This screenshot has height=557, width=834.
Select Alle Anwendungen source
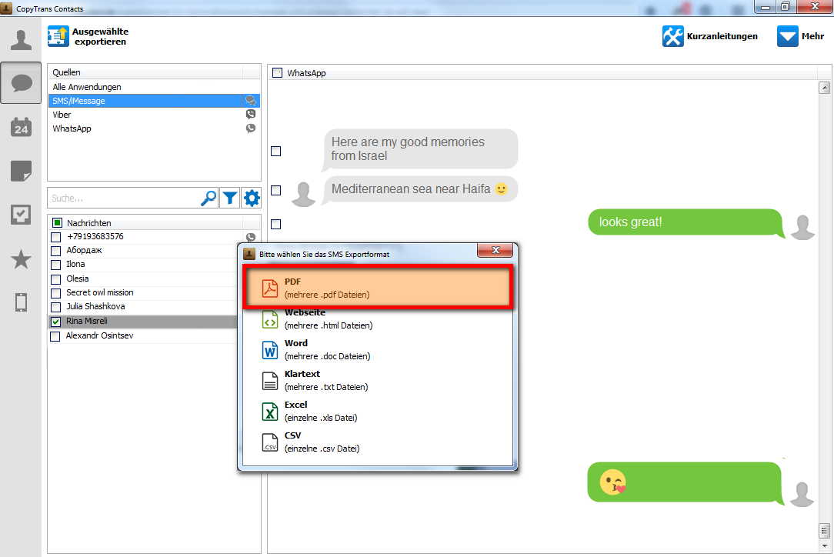coord(154,87)
